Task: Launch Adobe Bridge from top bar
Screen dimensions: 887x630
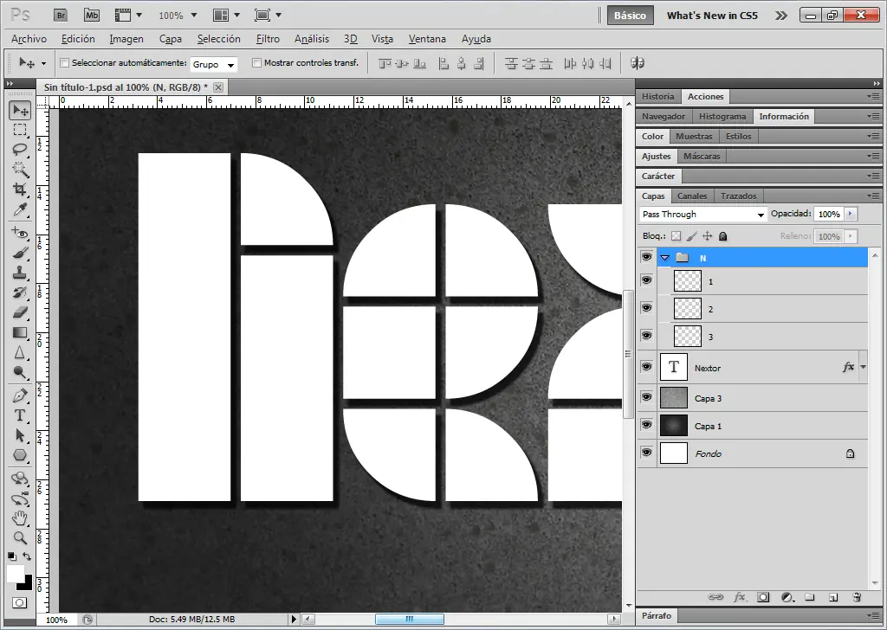Action: [x=62, y=15]
